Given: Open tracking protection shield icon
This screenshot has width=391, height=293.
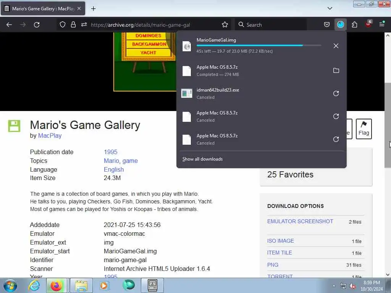Looking at the screenshot, I should tap(63, 24).
